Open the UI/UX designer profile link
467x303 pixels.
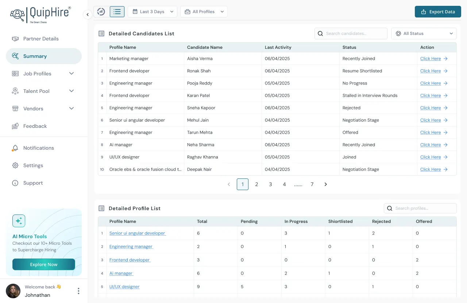click(x=124, y=287)
